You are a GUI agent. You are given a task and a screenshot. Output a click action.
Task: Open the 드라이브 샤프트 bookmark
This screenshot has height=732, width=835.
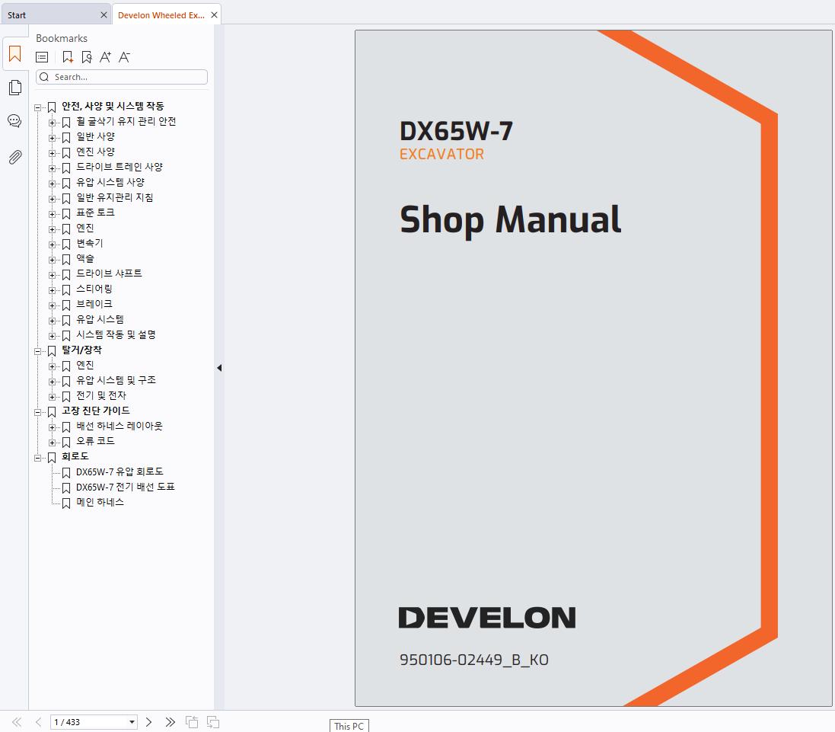pos(109,273)
